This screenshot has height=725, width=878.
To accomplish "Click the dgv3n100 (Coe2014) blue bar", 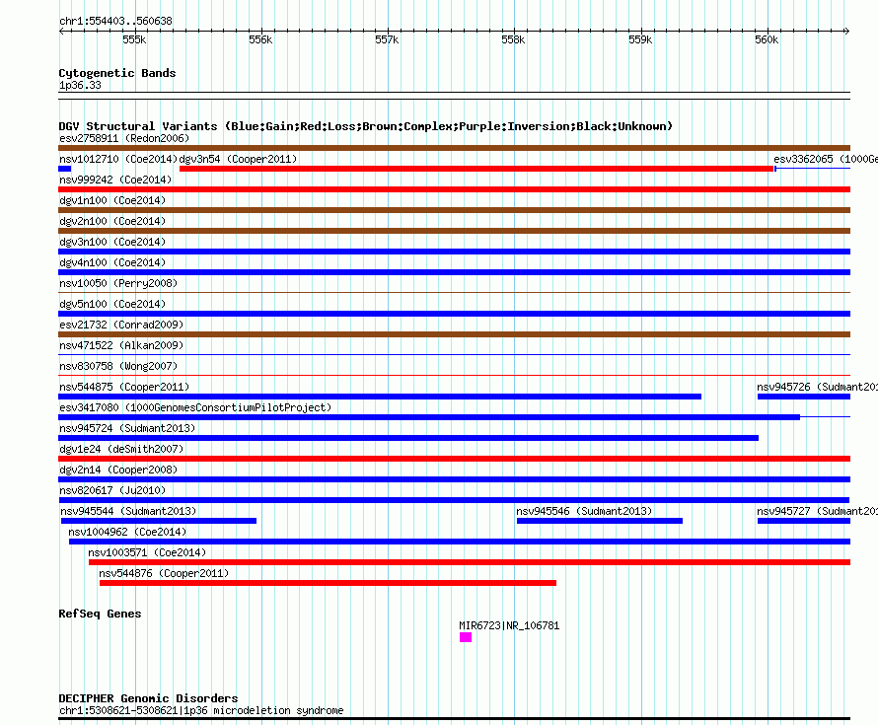I will point(454,252).
